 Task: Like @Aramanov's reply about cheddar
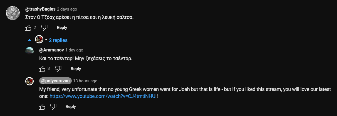pyautogui.click(x=42, y=69)
